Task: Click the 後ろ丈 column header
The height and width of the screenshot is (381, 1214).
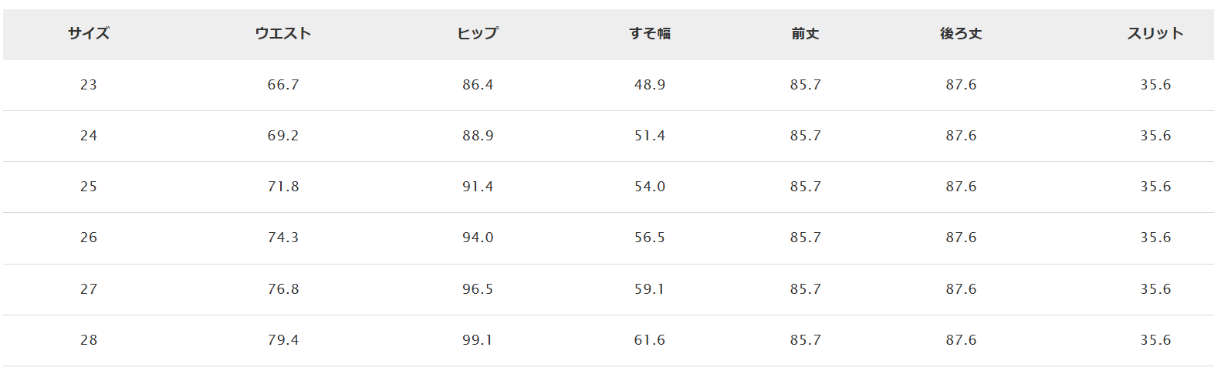Action: [x=962, y=33]
